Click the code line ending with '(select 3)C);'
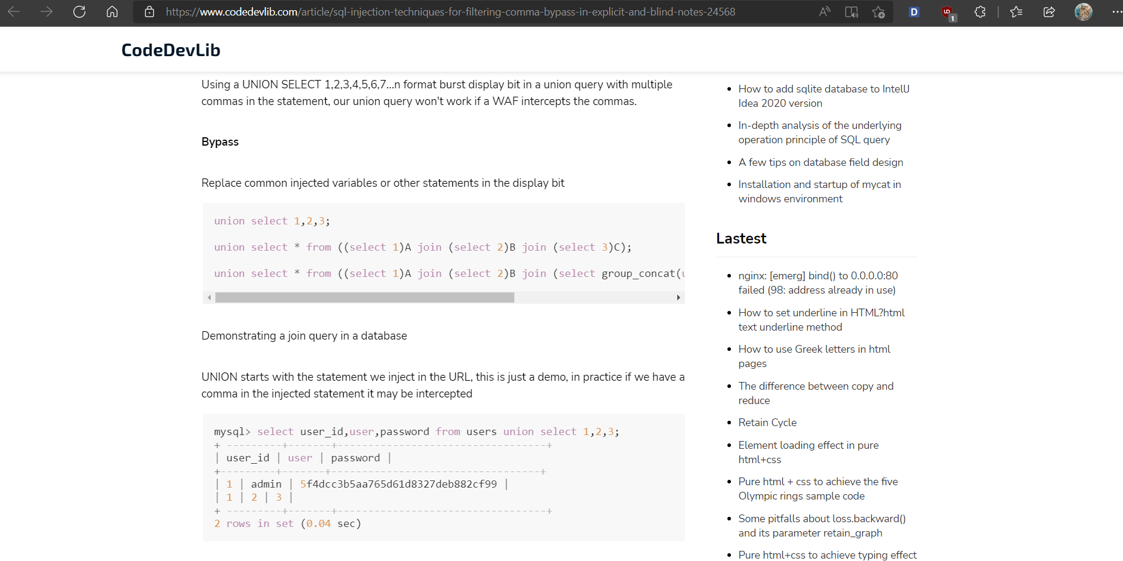 [x=422, y=247]
